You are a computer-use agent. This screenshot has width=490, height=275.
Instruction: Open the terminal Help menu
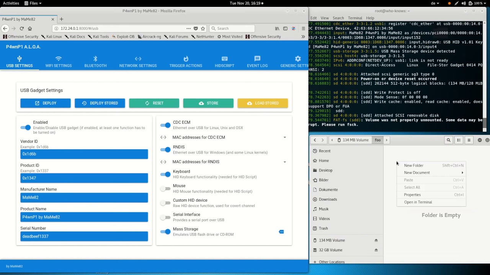[x=370, y=18]
